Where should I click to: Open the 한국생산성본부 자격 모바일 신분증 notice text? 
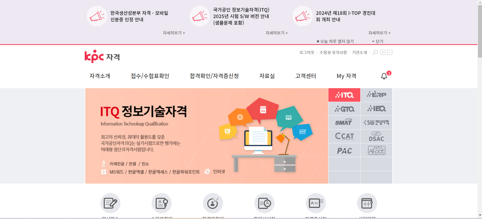pos(139,16)
